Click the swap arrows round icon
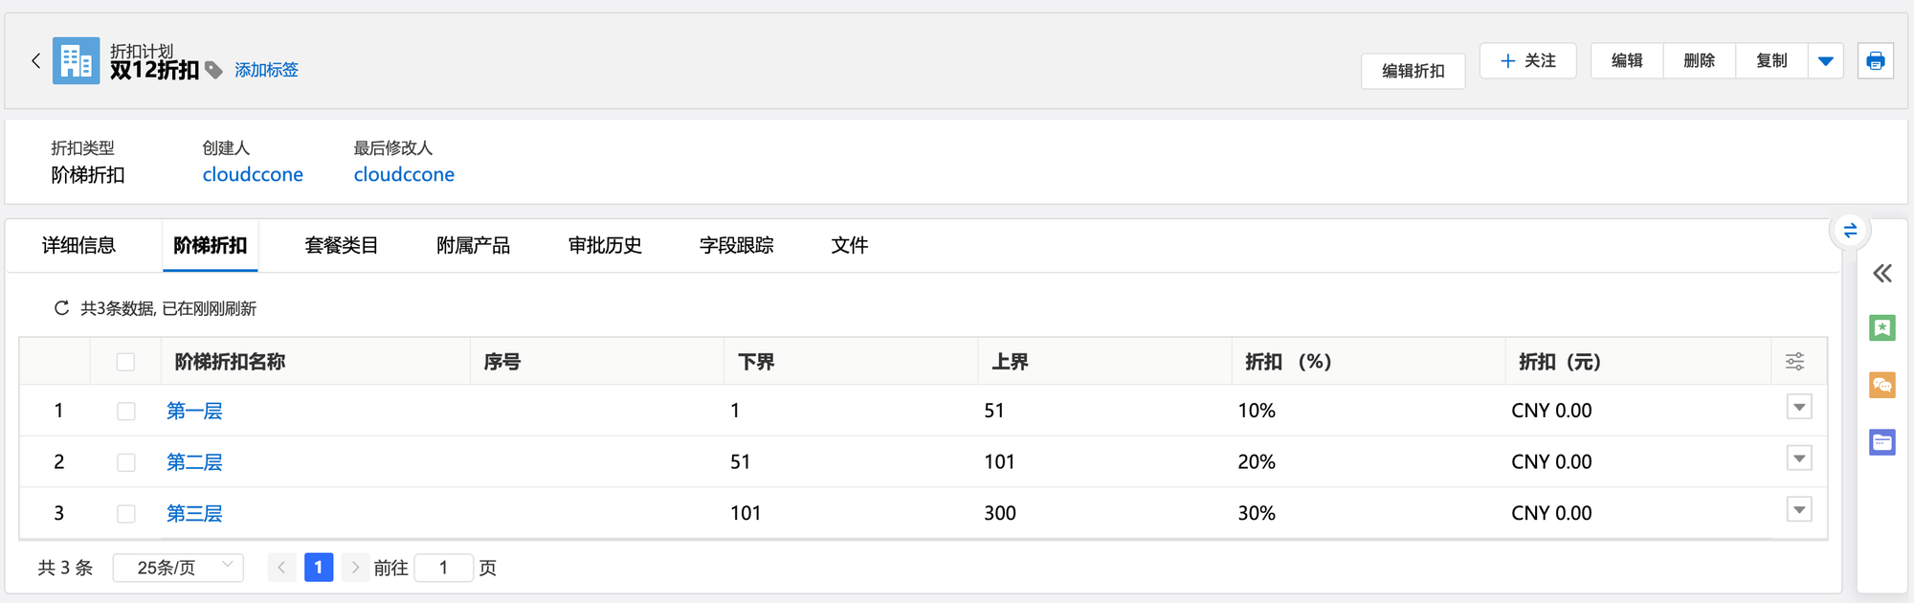Screen dimensions: 1914x603 tap(1850, 231)
